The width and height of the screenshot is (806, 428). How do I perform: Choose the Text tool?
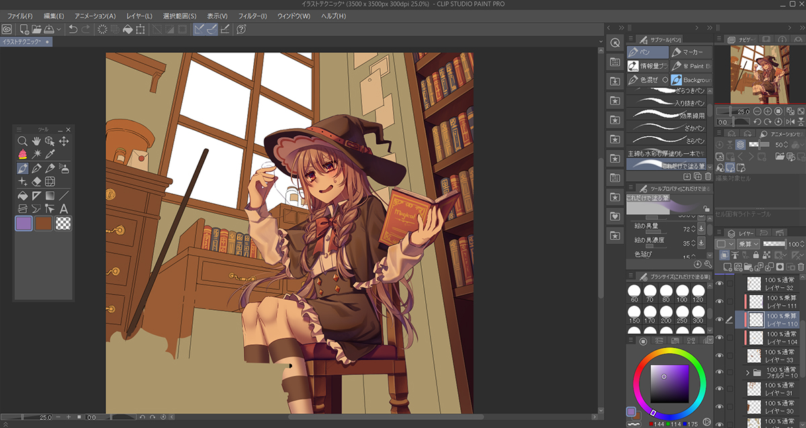pos(64,209)
